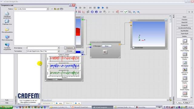Select the V1 view tab

point(78,103)
